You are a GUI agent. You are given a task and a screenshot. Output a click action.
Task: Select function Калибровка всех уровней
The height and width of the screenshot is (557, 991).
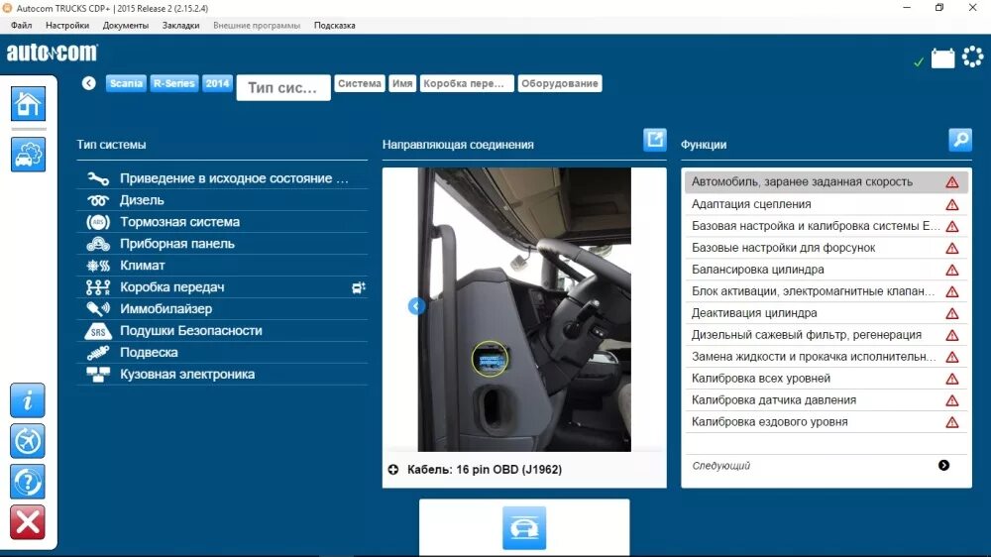826,379
